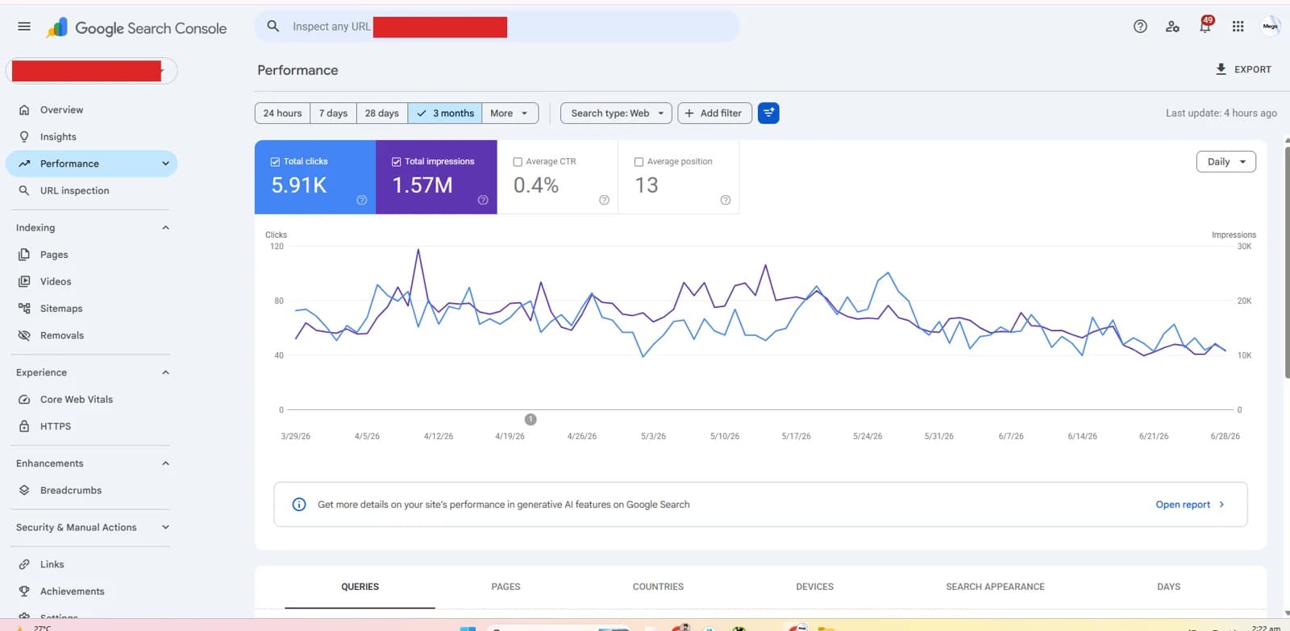Click the Overview home icon
The height and width of the screenshot is (631, 1290).
pyautogui.click(x=24, y=110)
